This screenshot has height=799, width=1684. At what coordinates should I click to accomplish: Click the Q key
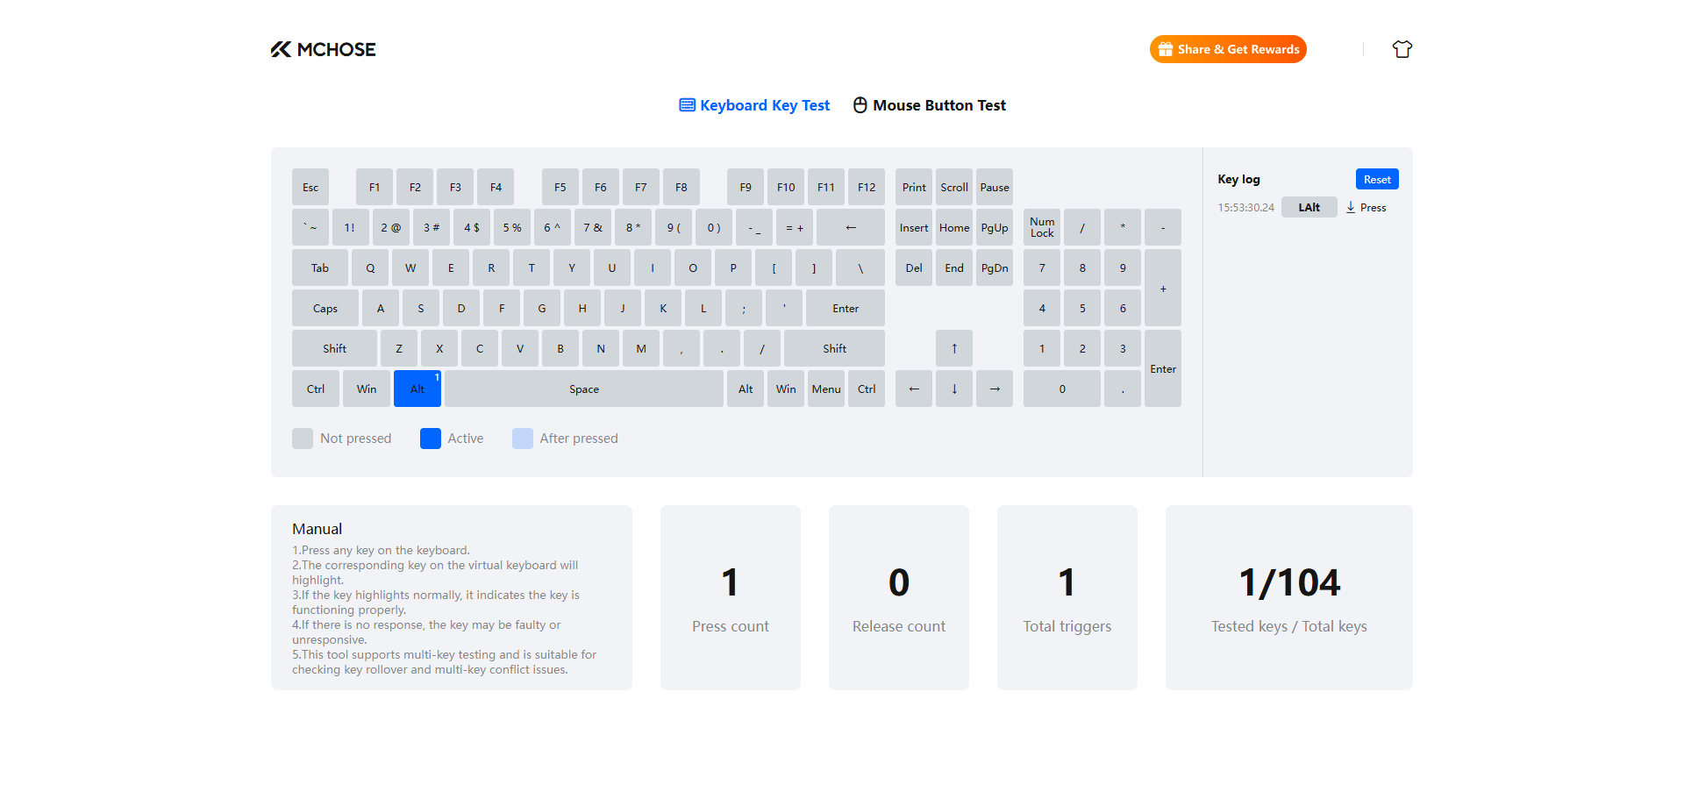(370, 268)
